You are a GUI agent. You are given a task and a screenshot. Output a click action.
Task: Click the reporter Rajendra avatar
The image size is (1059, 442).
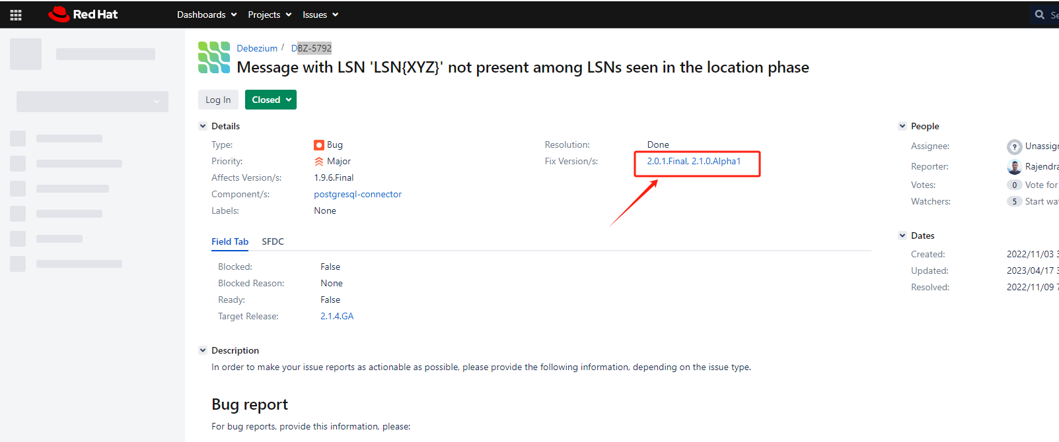click(x=1015, y=167)
